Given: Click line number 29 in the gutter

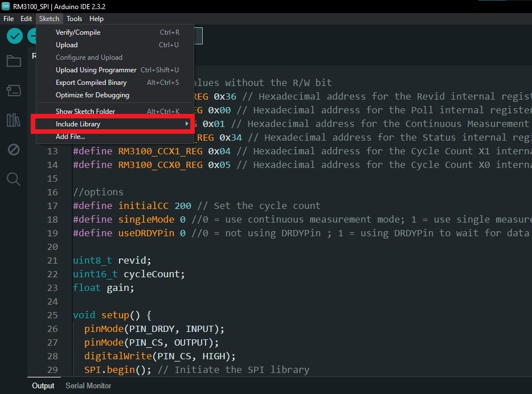Looking at the screenshot, I should (52, 370).
